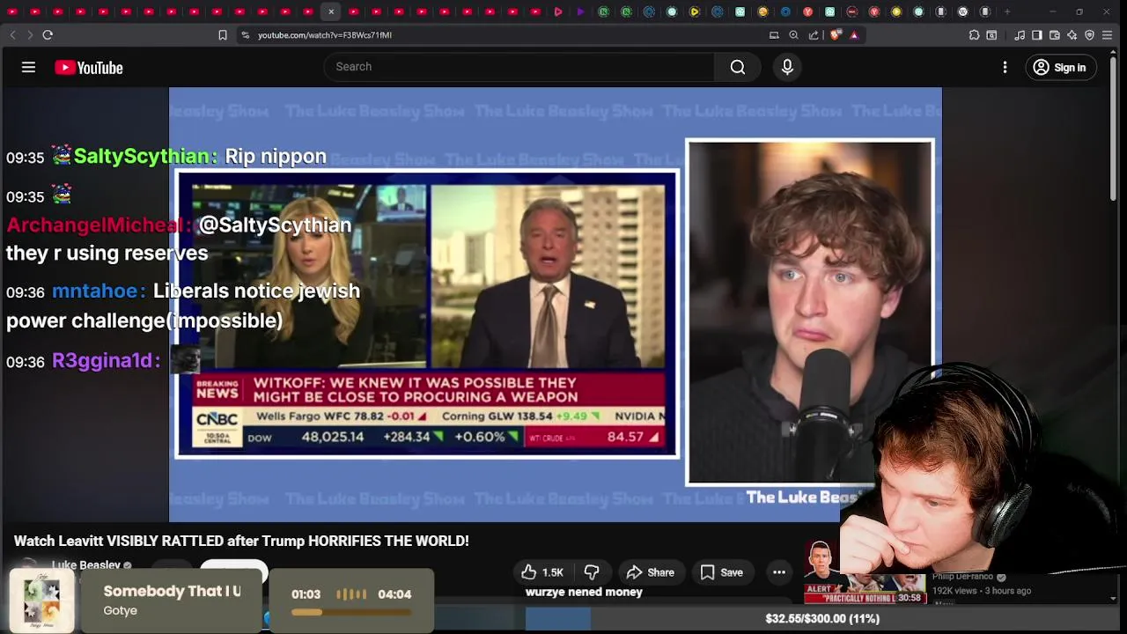Open the browser main hamburger menu

1108,35
